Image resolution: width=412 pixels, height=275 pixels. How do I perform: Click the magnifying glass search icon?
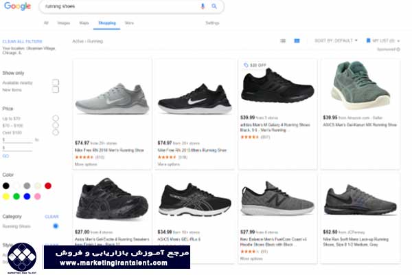pyautogui.click(x=214, y=6)
